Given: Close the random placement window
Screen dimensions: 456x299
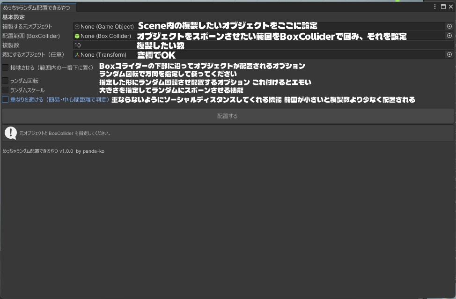Looking at the screenshot, I should 451,7.
